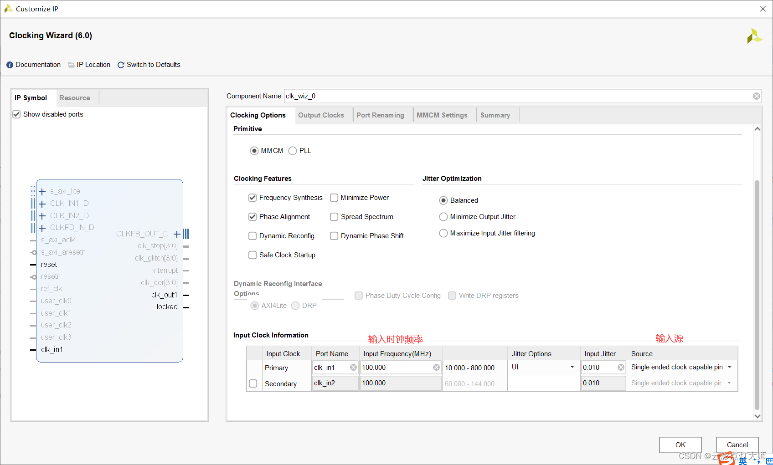The height and width of the screenshot is (465, 773).
Task: Switch to the Port Renaming tab
Action: [x=380, y=115]
